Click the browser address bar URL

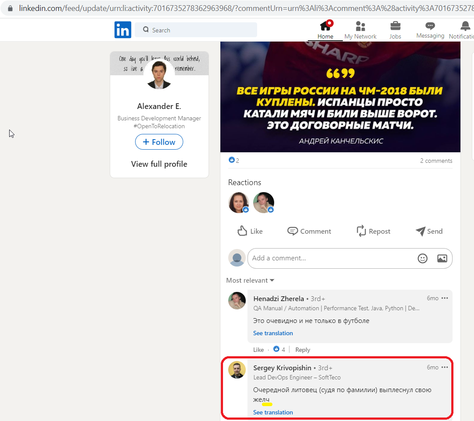click(245, 8)
